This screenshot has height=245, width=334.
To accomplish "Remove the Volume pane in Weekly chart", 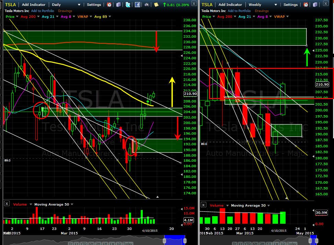I will pyautogui.click(x=204, y=205).
